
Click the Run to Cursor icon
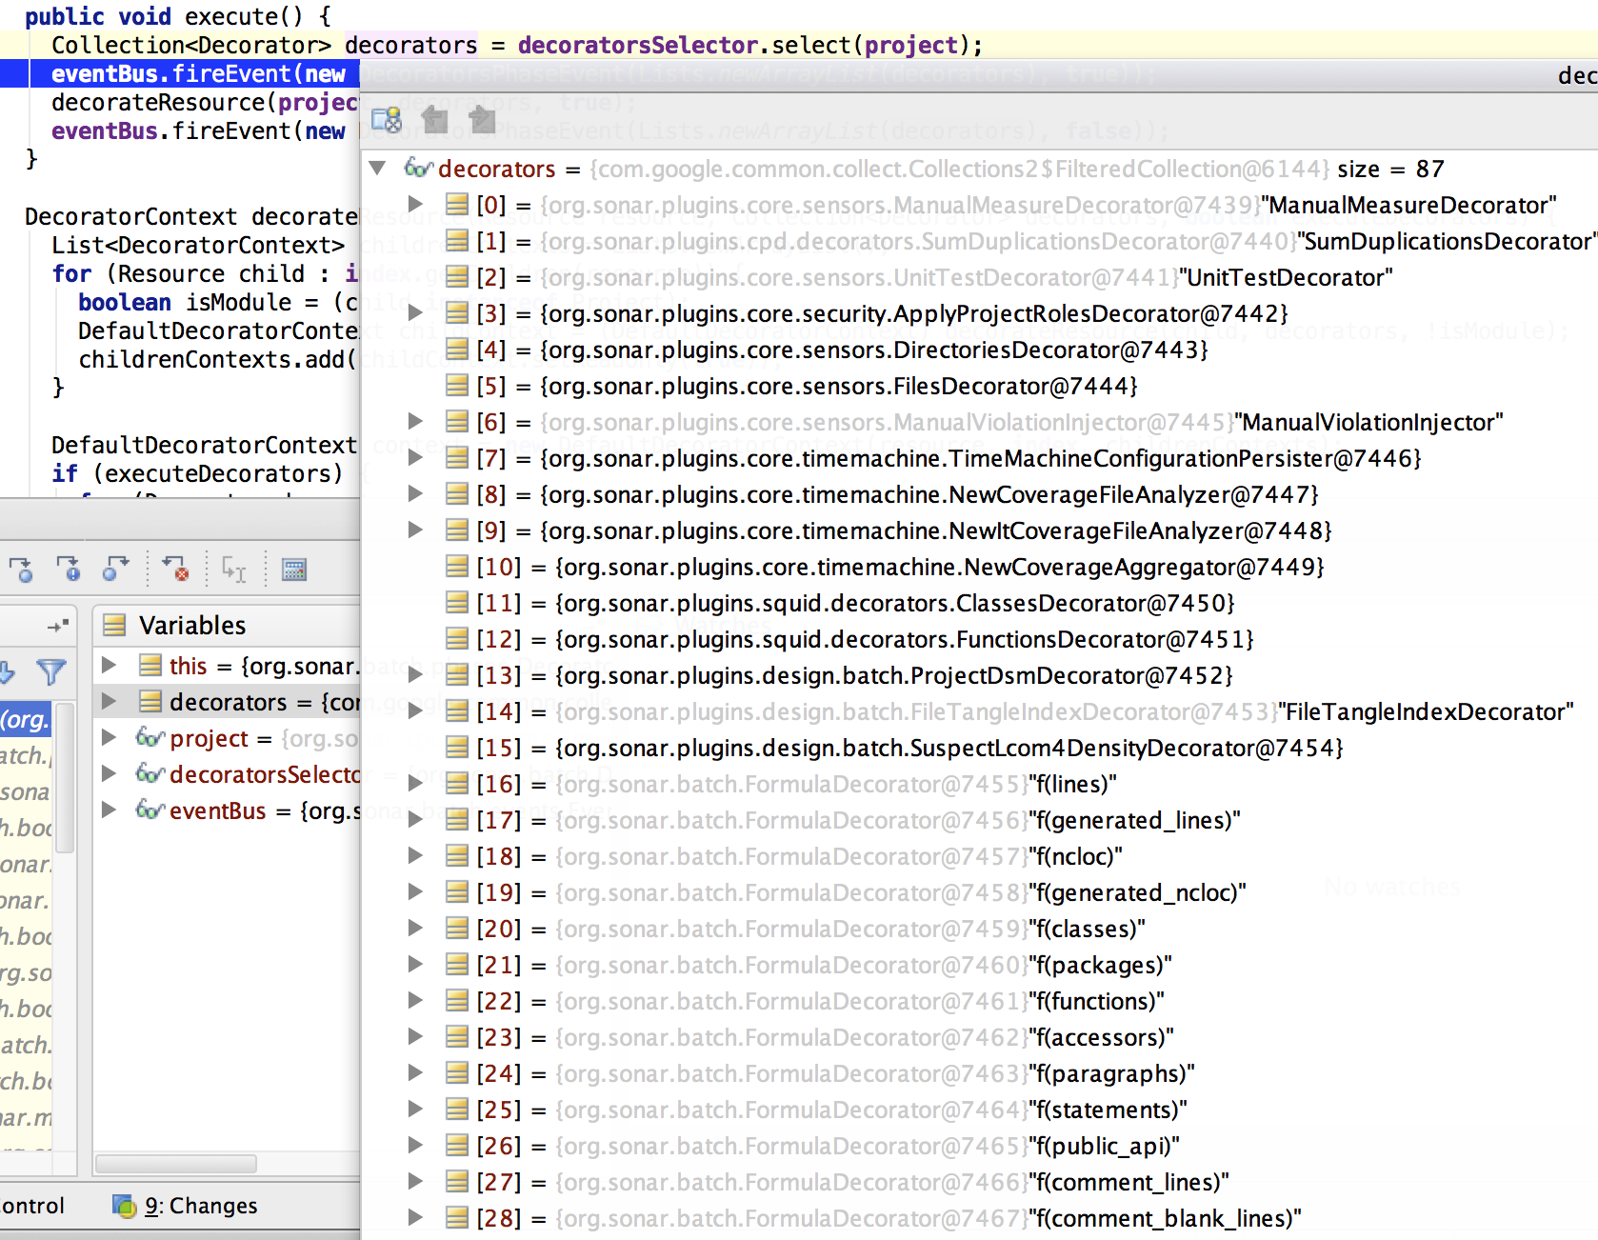[x=234, y=570]
